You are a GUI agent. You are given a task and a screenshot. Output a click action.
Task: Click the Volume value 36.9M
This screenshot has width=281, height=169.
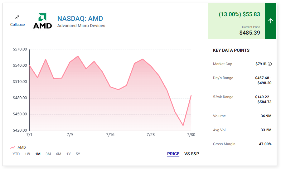pos(266,116)
